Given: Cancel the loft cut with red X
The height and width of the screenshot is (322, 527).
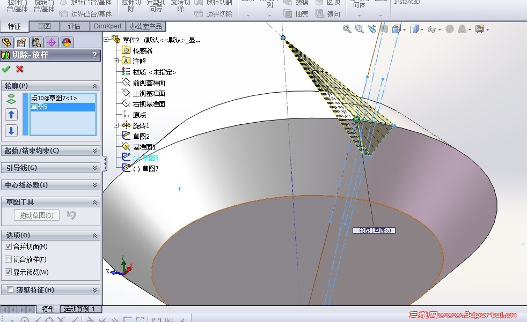Looking at the screenshot, I should (x=19, y=69).
